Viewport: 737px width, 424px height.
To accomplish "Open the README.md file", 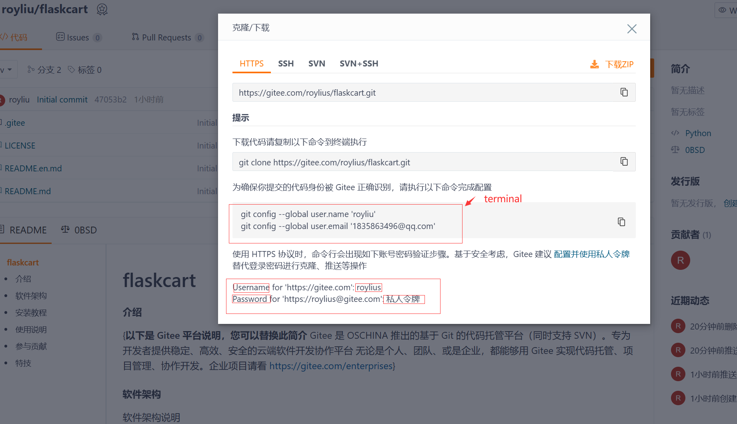I will tap(28, 191).
